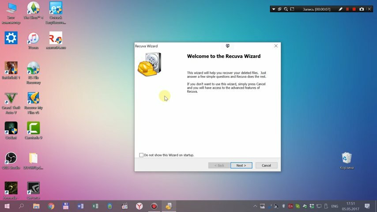Click the Dropbox tray icon

pyautogui.click(x=312, y=206)
